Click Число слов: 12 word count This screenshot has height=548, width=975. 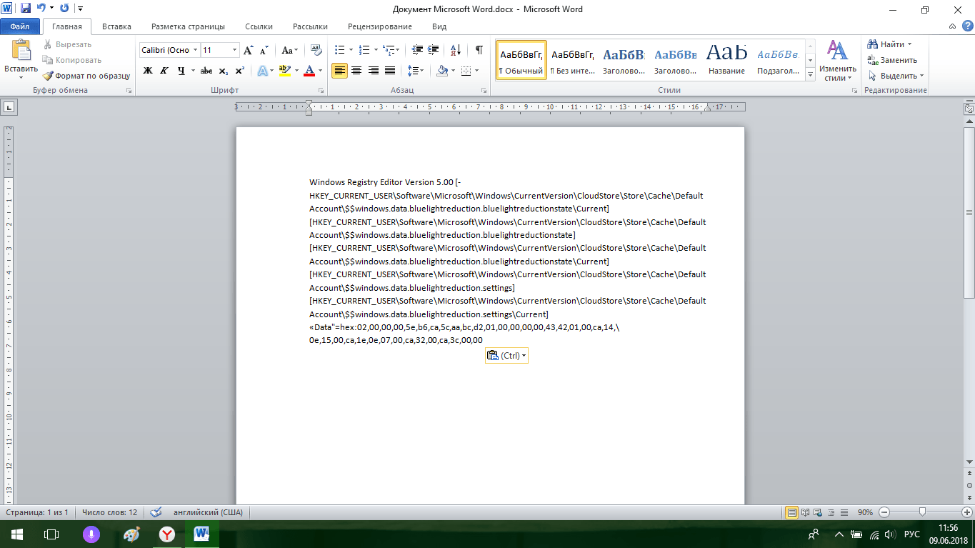pyautogui.click(x=109, y=512)
